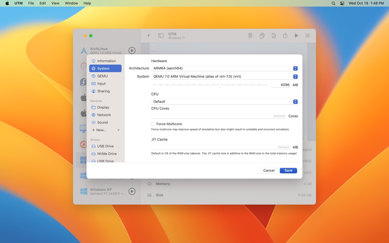Click the move VM icon with down arrow

(274, 35)
